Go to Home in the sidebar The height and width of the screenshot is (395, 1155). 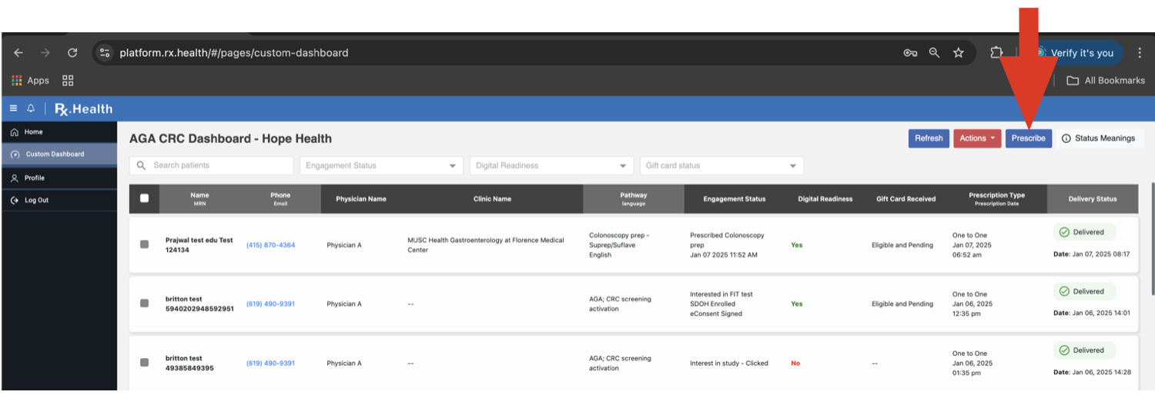pyautogui.click(x=59, y=132)
